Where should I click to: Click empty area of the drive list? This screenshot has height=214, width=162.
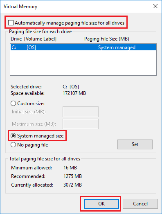tap(83, 63)
